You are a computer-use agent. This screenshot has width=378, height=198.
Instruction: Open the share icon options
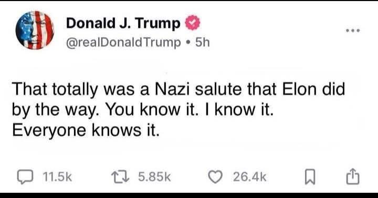[x=353, y=177]
